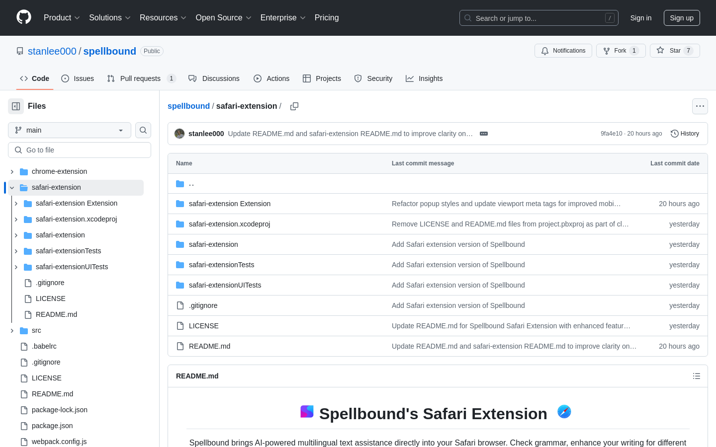Open the more options ellipsis menu

700,106
